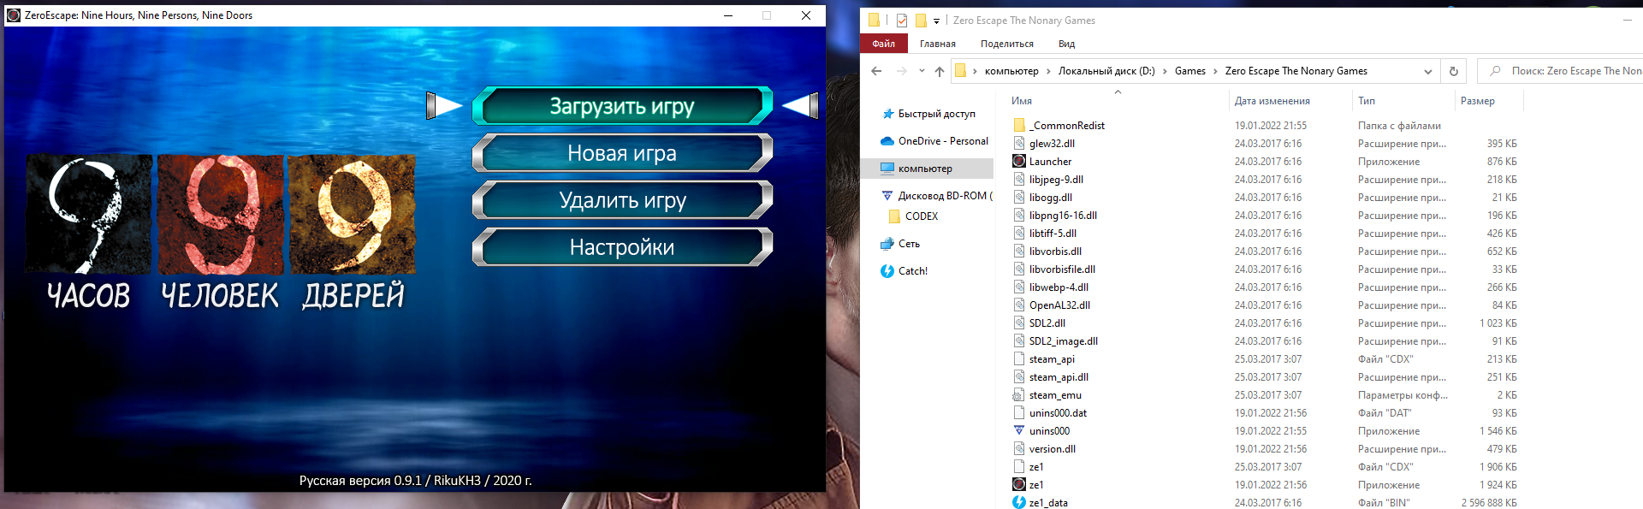
Task: Select the steam_api.dll file name
Action: point(1059,377)
